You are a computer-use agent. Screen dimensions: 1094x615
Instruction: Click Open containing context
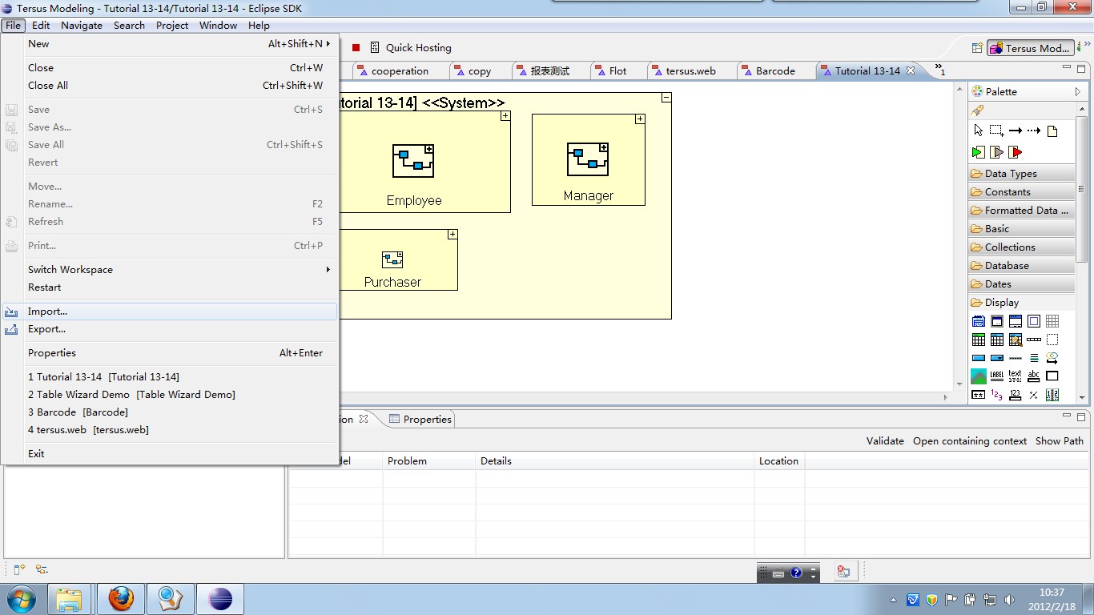pyautogui.click(x=969, y=441)
